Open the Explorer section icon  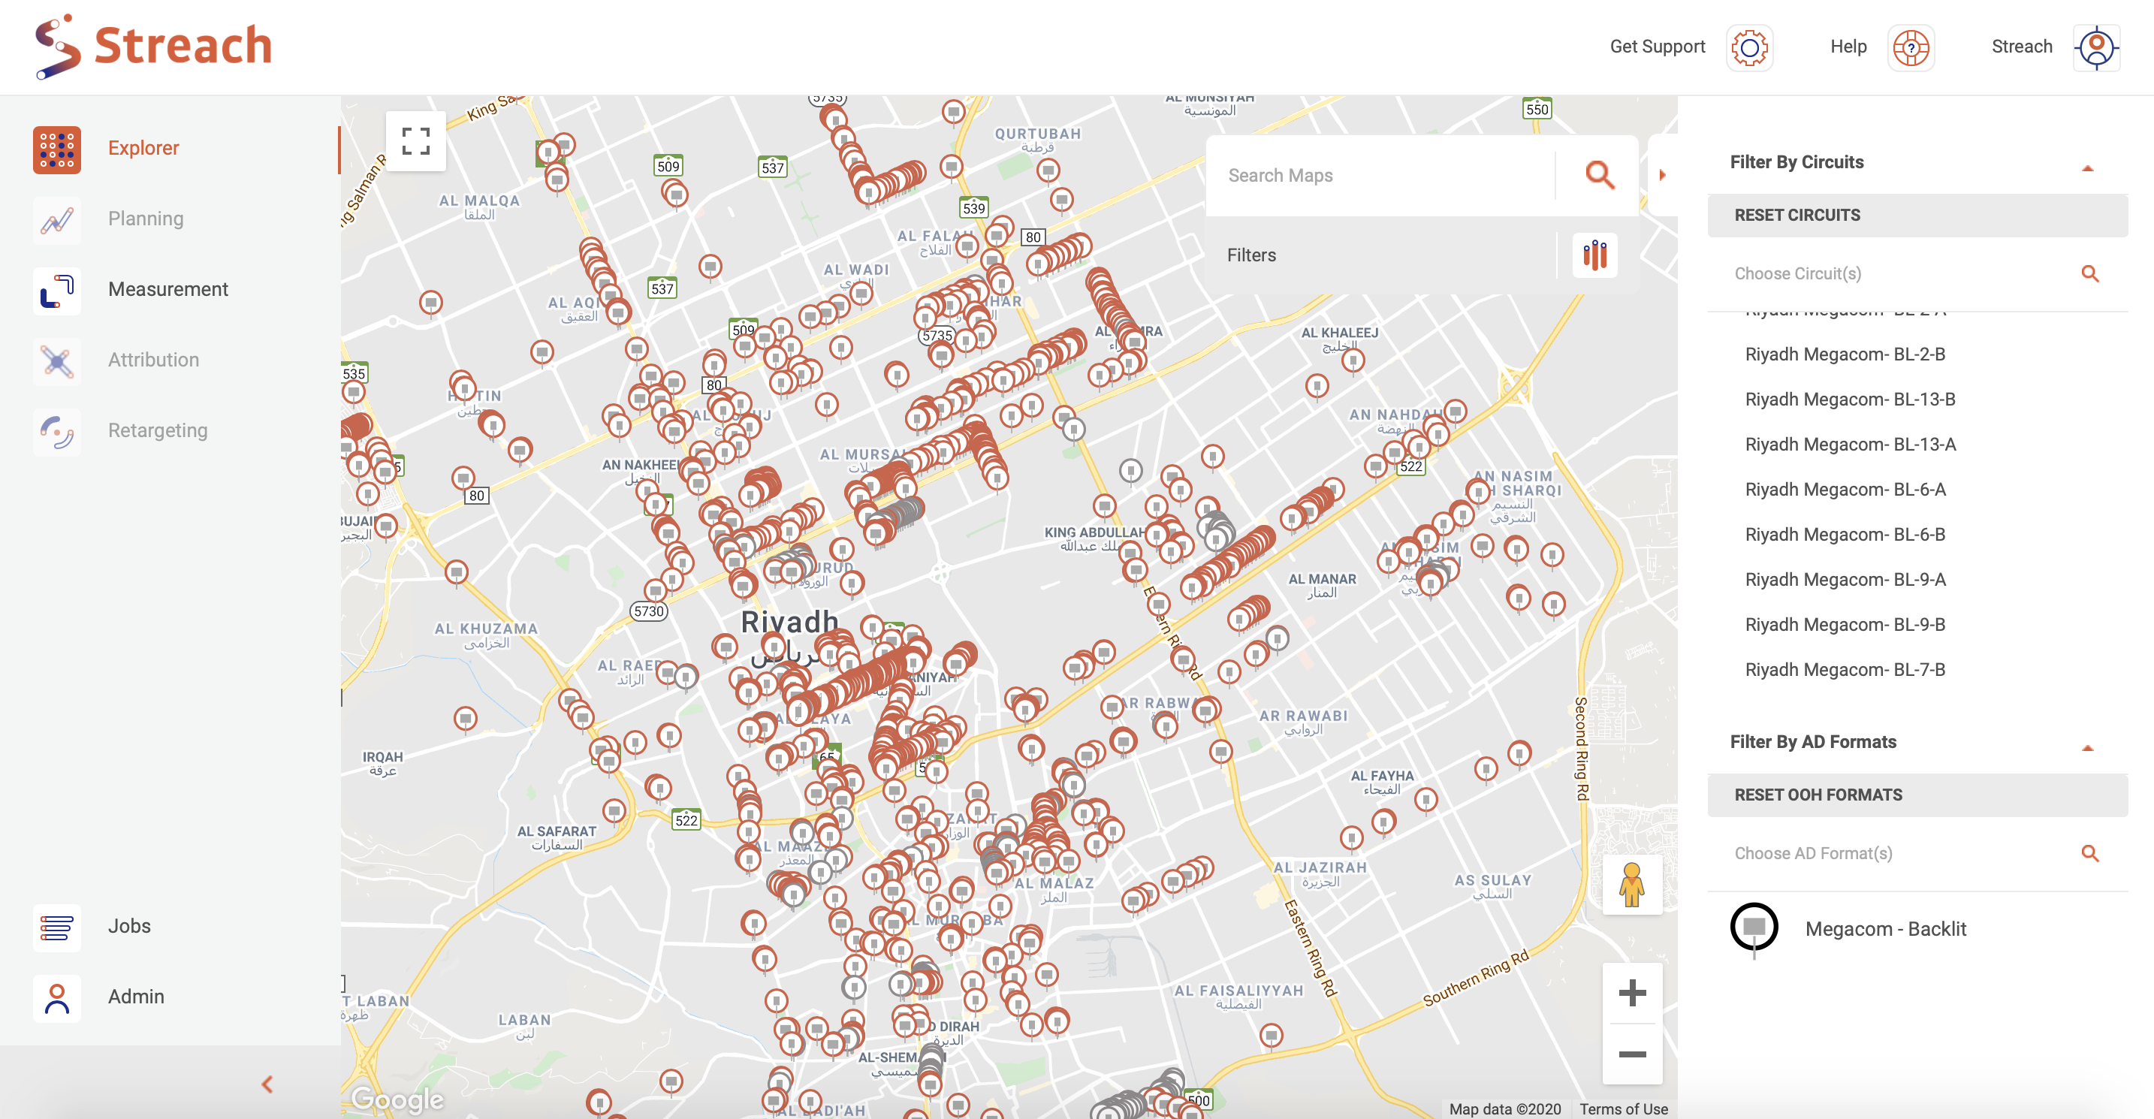point(57,149)
